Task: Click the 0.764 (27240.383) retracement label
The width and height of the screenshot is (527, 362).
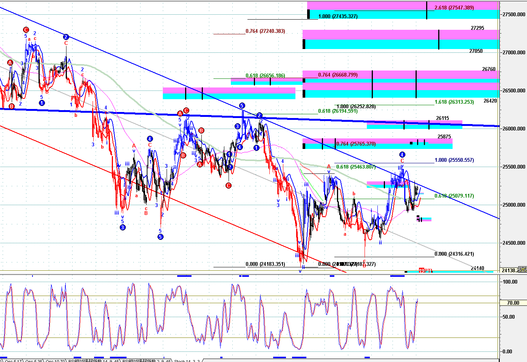Action: (x=265, y=31)
